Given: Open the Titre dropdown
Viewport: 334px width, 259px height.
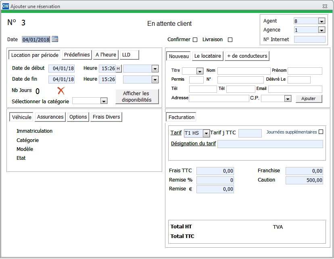Looking at the screenshot, I should click(200, 71).
